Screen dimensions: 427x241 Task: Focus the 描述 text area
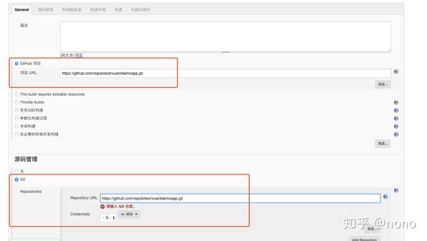click(x=225, y=37)
